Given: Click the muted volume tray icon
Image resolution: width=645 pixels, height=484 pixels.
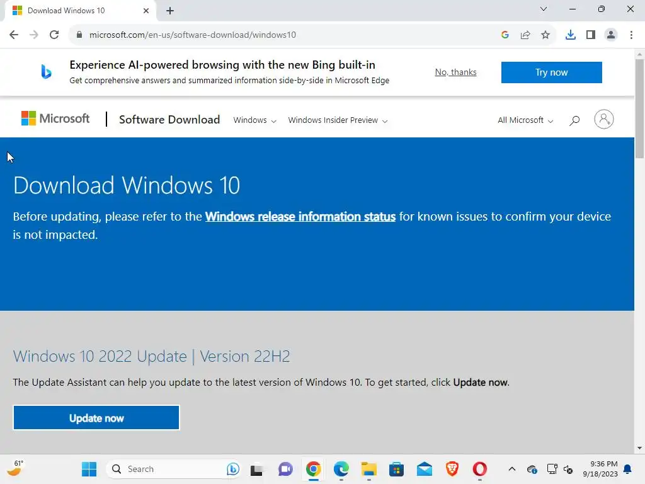Looking at the screenshot, I should tap(569, 469).
